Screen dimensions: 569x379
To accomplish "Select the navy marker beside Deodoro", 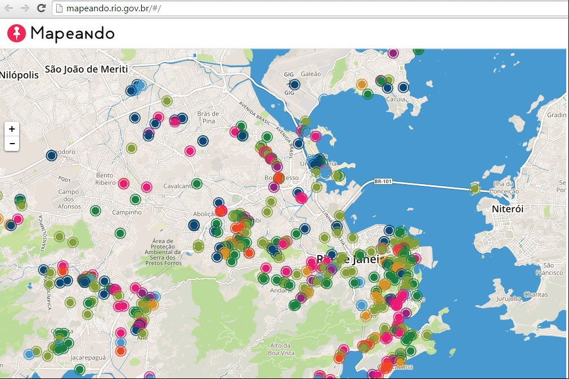I will (x=52, y=155).
